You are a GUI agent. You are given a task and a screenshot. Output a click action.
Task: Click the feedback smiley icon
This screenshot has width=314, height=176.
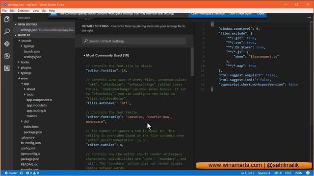tap(308, 173)
